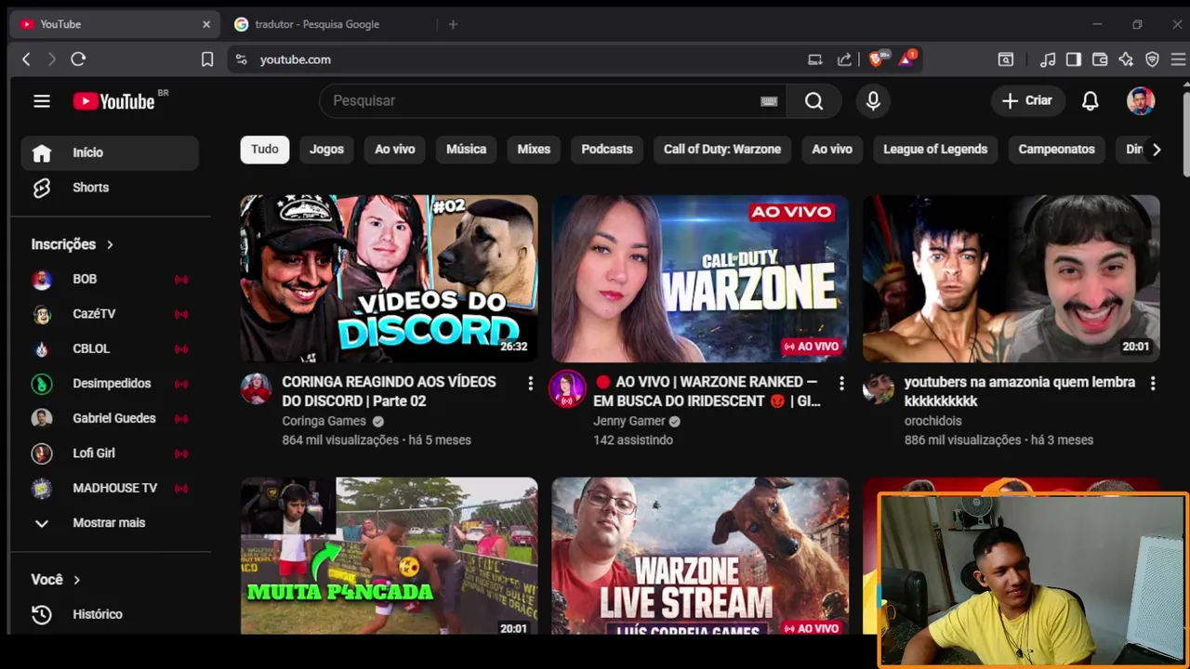This screenshot has height=669, width=1190.
Task: Expand Mostrar mais subscriptions
Action: click(x=110, y=523)
